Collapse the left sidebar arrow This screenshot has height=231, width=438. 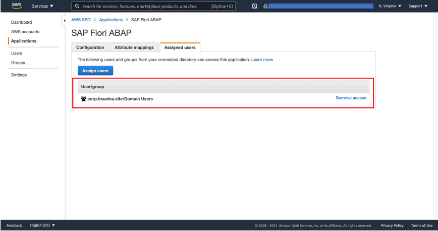point(64,20)
